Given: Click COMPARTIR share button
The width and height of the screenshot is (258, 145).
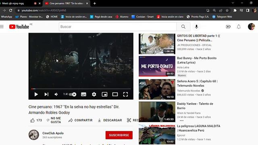Looking at the screenshot, I should point(81,120).
